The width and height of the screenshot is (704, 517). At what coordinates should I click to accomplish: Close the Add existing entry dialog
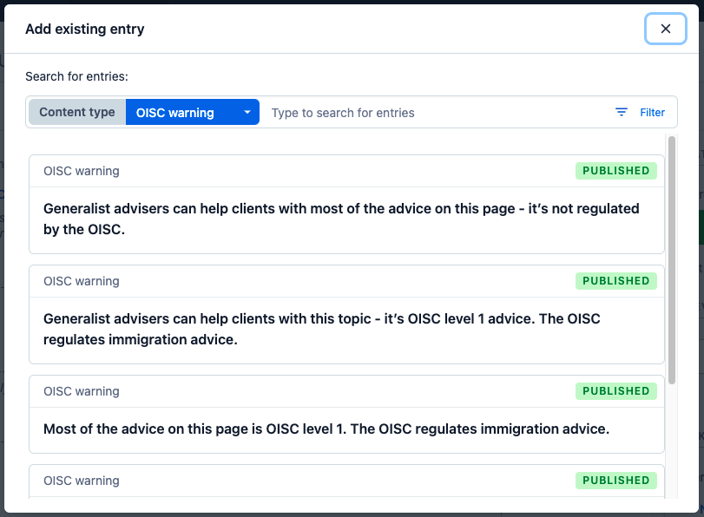pos(666,29)
